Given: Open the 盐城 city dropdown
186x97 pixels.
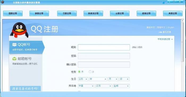Looking at the screenshot, I should 121,86.
